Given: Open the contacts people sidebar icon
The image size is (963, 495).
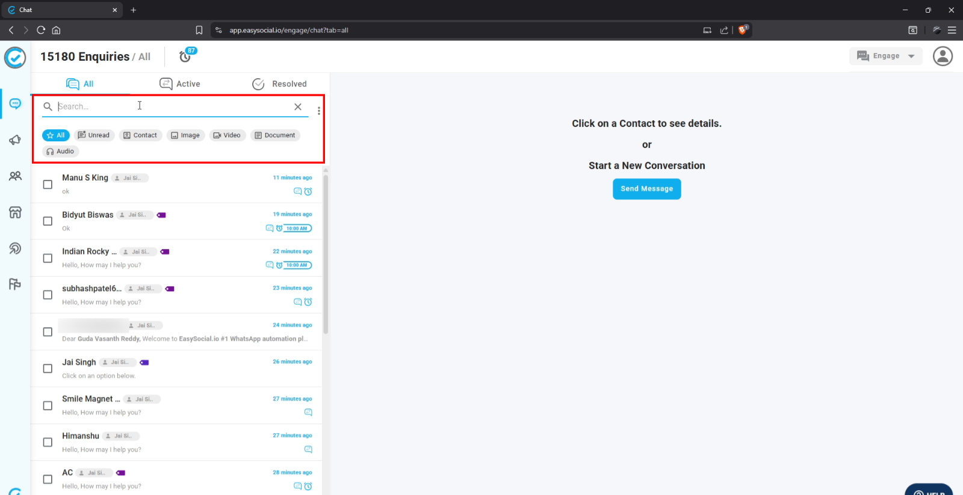Looking at the screenshot, I should (x=15, y=176).
